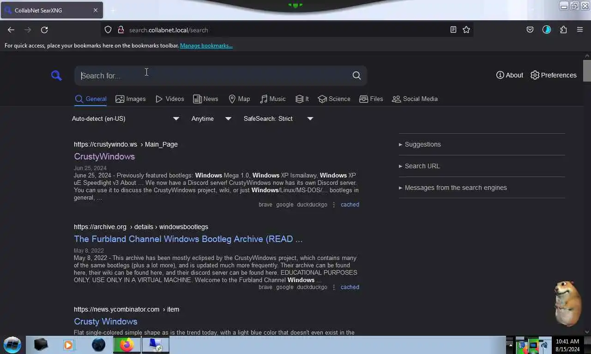Switch to the Images category
The image size is (591, 354).
[x=131, y=99]
